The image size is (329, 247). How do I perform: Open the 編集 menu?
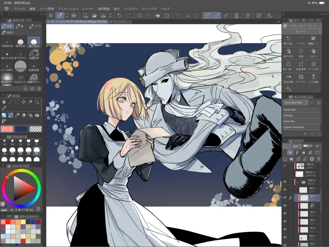tap(32, 9)
